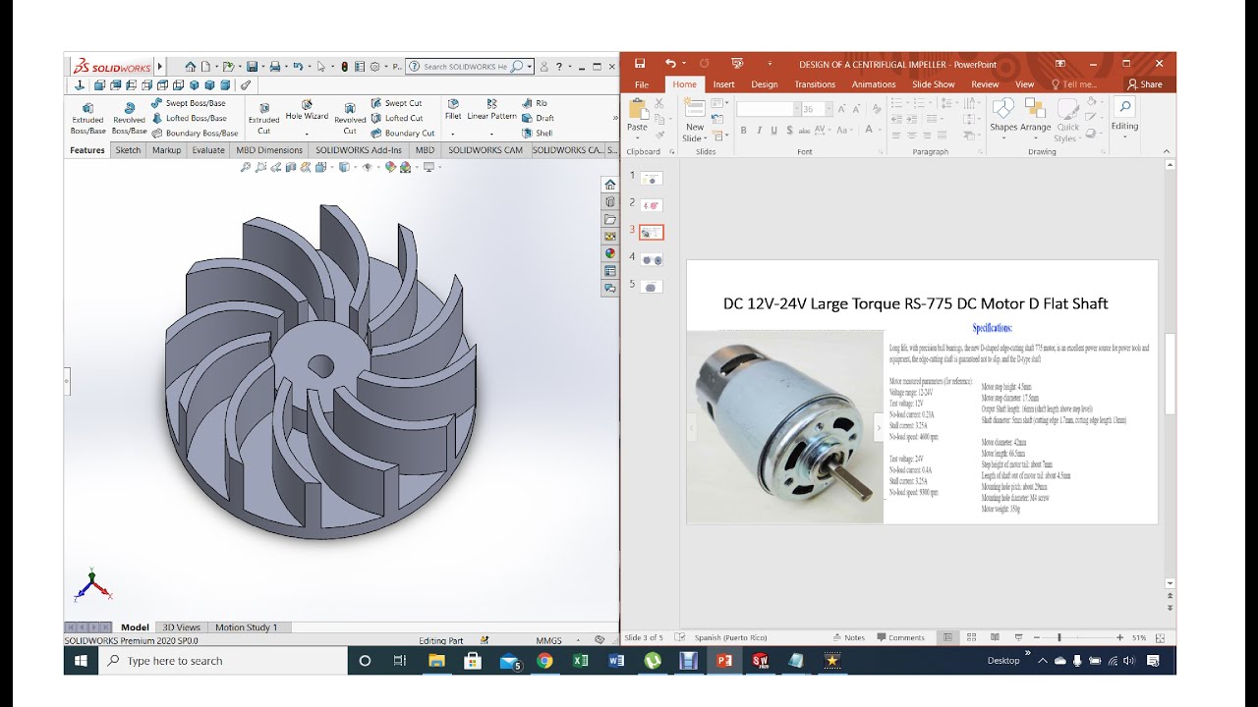Select Lofted Boss/Base feature
Image resolution: width=1258 pixels, height=707 pixels.
pos(189,118)
